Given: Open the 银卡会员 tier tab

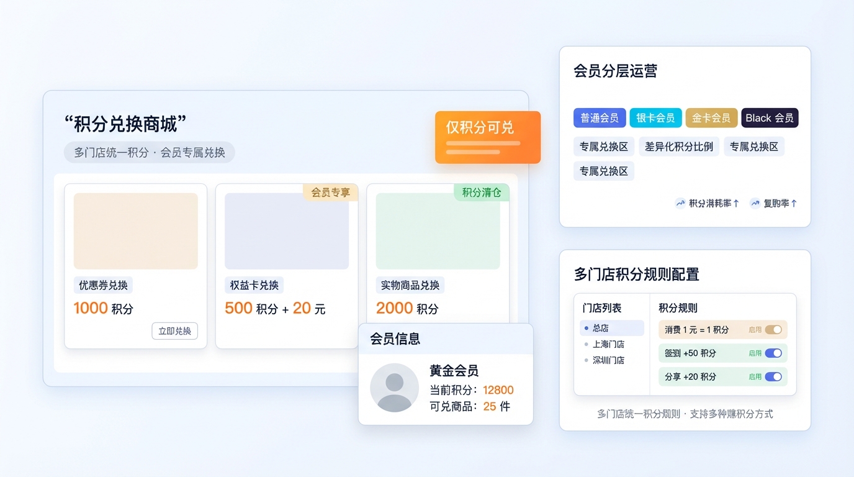Looking at the screenshot, I should pyautogui.click(x=655, y=118).
